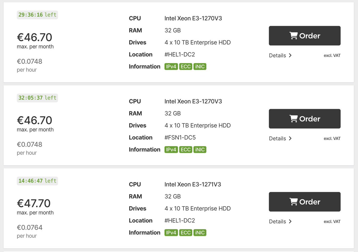Open Details for the 29:36:16 left server
This screenshot has width=358, height=252.
[280, 55]
